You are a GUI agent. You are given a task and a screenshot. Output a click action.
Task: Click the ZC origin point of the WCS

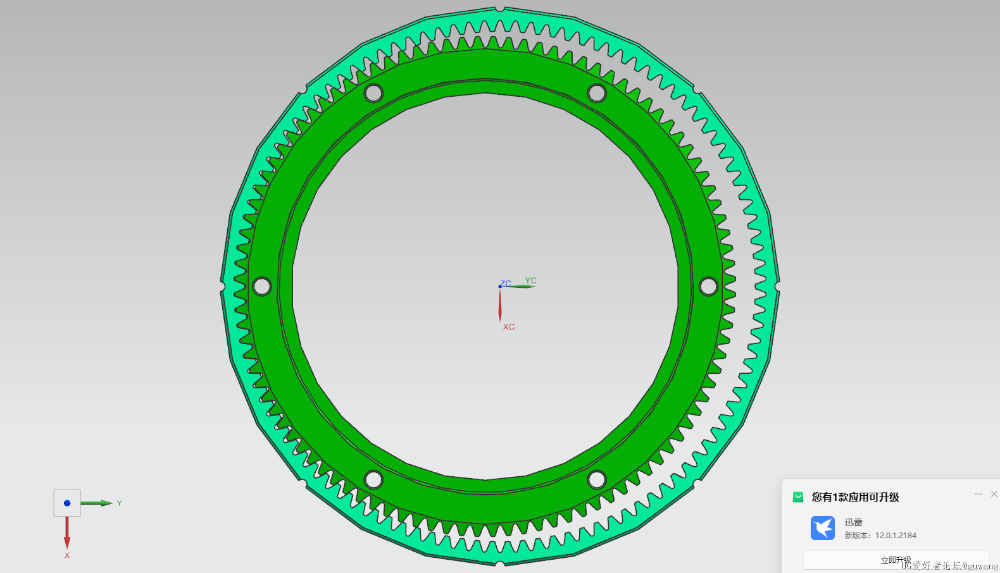pyautogui.click(x=500, y=286)
